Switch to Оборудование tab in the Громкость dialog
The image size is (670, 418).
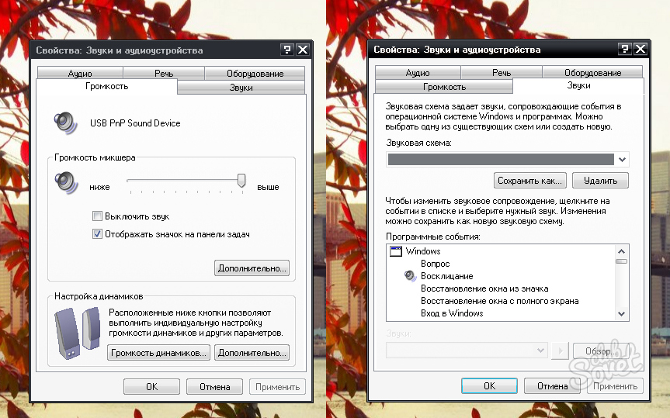coord(255,74)
